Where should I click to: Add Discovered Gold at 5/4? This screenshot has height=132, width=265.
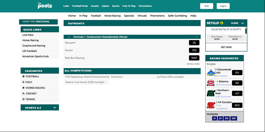tap(237, 73)
